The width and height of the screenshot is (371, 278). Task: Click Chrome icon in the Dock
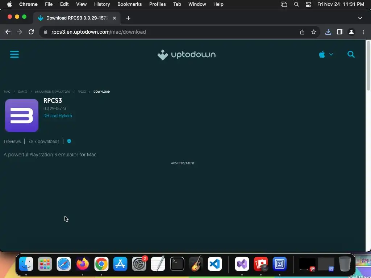(101, 264)
